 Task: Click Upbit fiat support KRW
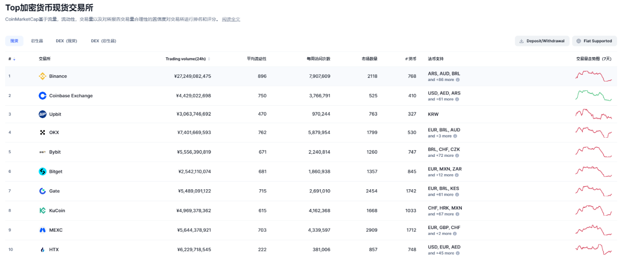(433, 115)
